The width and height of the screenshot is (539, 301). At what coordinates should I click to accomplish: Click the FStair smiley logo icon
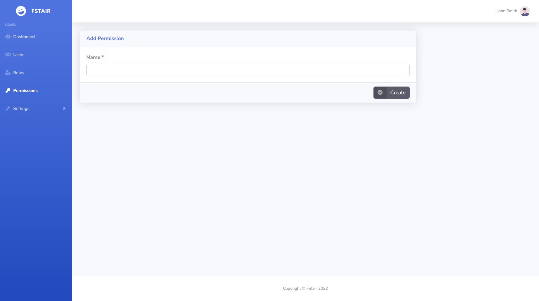pos(21,11)
